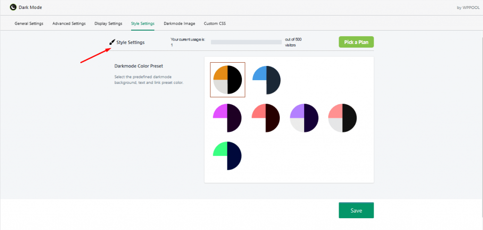Click the Pick a Plan button
This screenshot has height=230, width=483.
point(356,42)
